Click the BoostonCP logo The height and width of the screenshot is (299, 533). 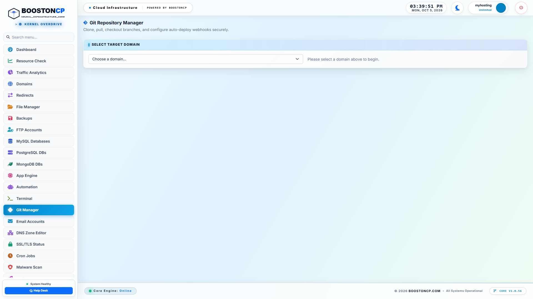[x=36, y=13]
